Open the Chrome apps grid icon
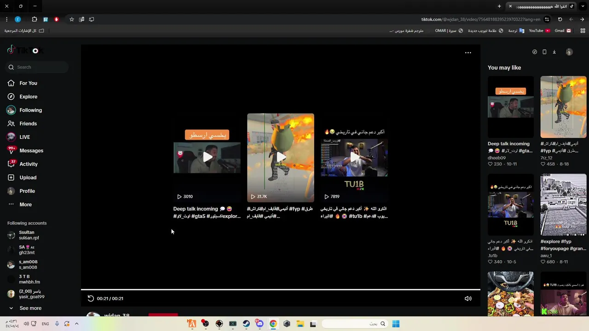 (583, 31)
